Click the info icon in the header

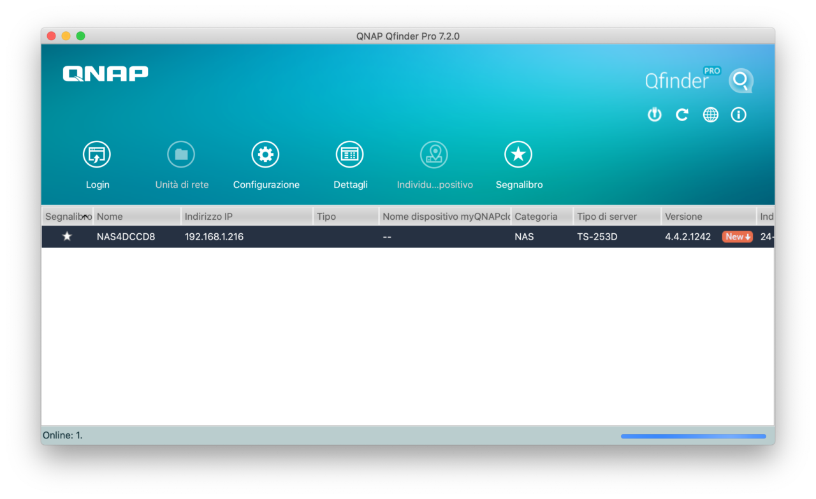tap(738, 114)
